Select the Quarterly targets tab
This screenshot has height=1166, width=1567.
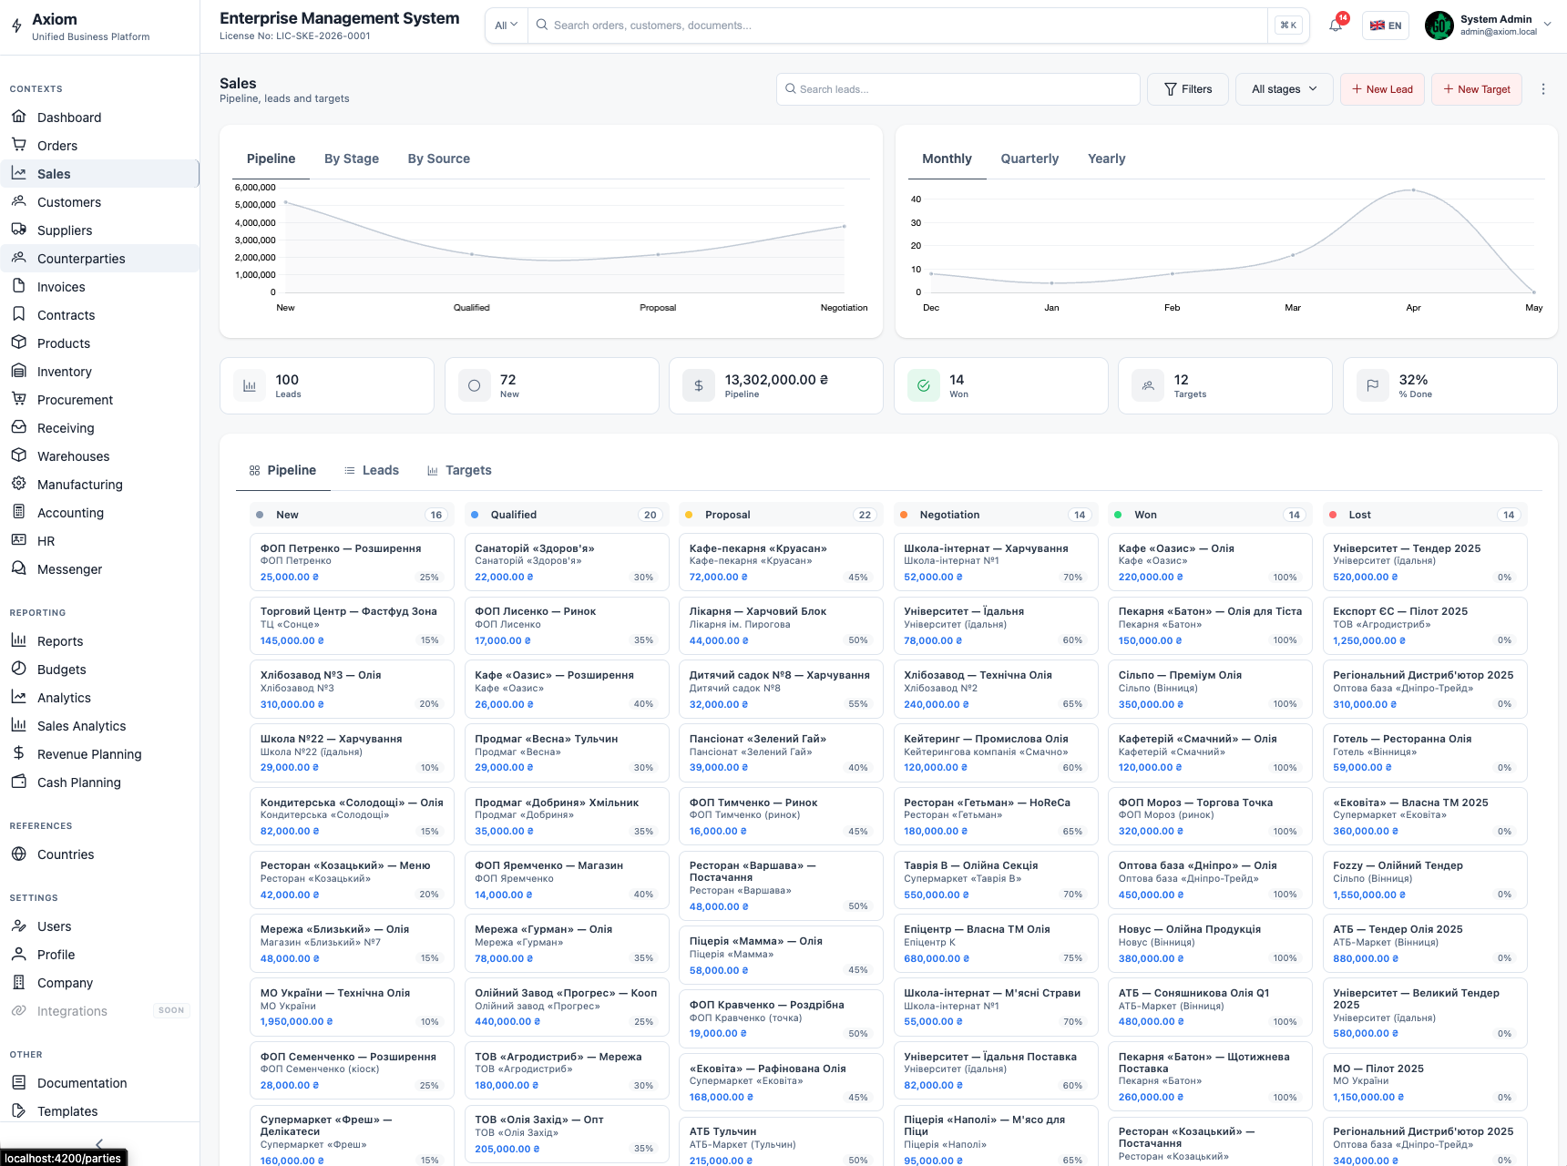[1029, 159]
